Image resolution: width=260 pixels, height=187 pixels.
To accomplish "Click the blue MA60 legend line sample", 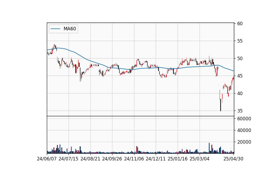I will pyautogui.click(x=55, y=29).
